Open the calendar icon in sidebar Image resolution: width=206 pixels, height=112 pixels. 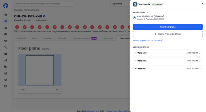[6, 28]
